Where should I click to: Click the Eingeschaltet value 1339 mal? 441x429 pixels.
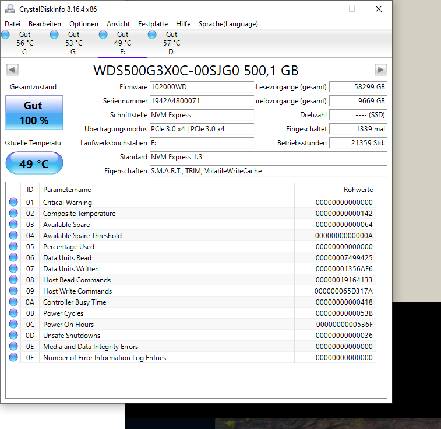358,129
